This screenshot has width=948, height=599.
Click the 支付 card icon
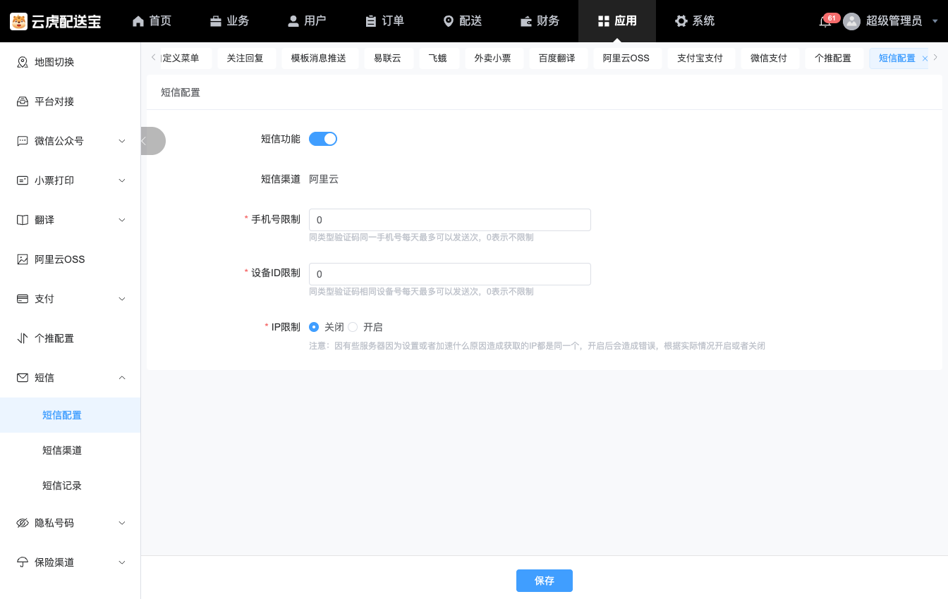tap(23, 299)
